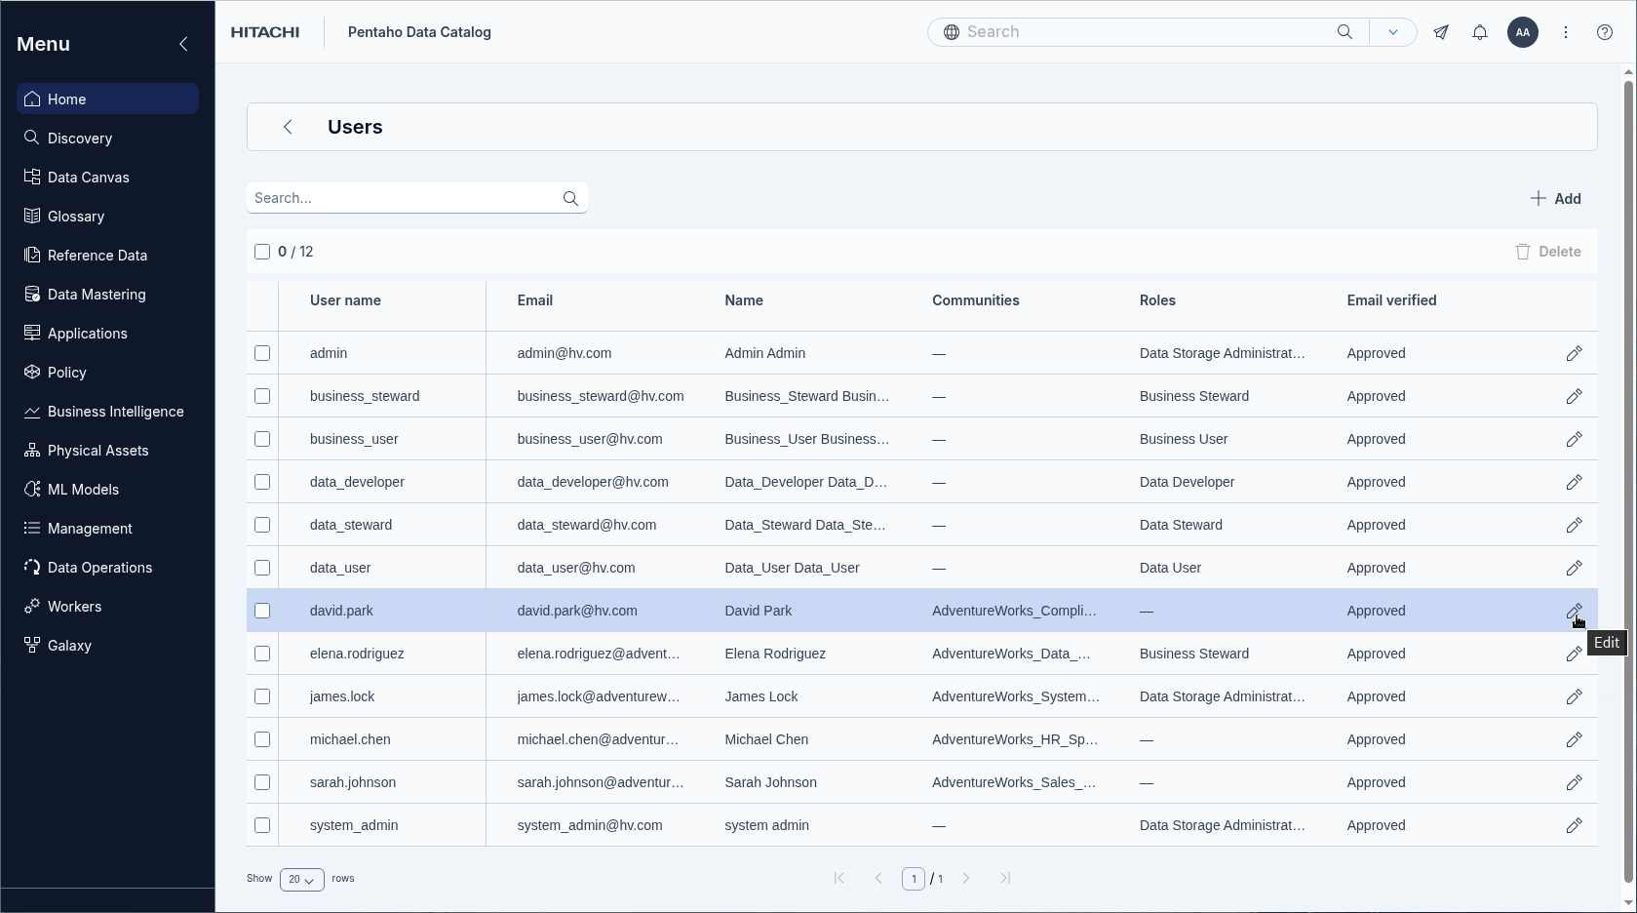This screenshot has width=1637, height=913.
Task: Select the david.park row checkbox
Action: pos(262,611)
